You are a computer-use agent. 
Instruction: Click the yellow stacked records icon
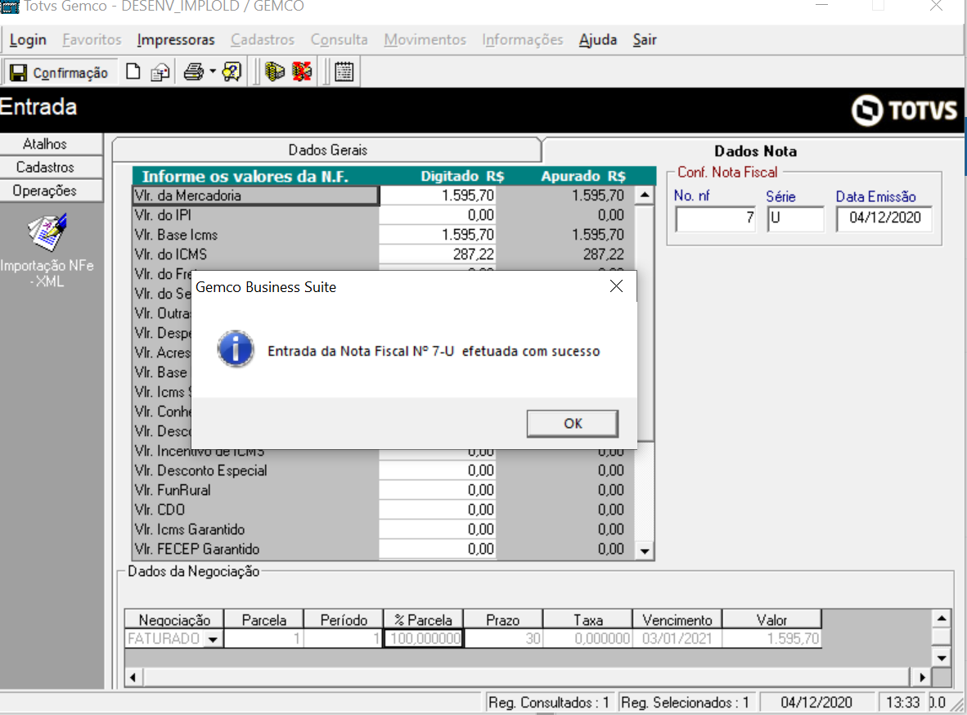point(274,72)
